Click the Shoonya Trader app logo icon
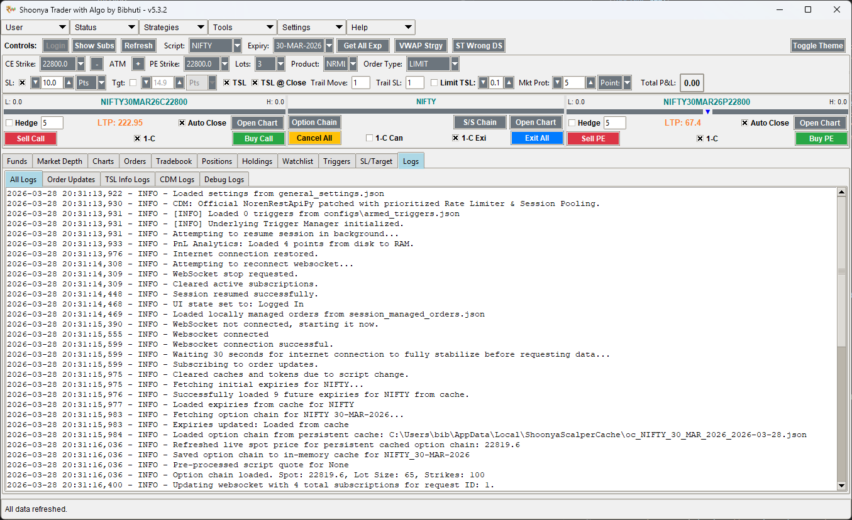This screenshot has width=852, height=520. (x=11, y=9)
